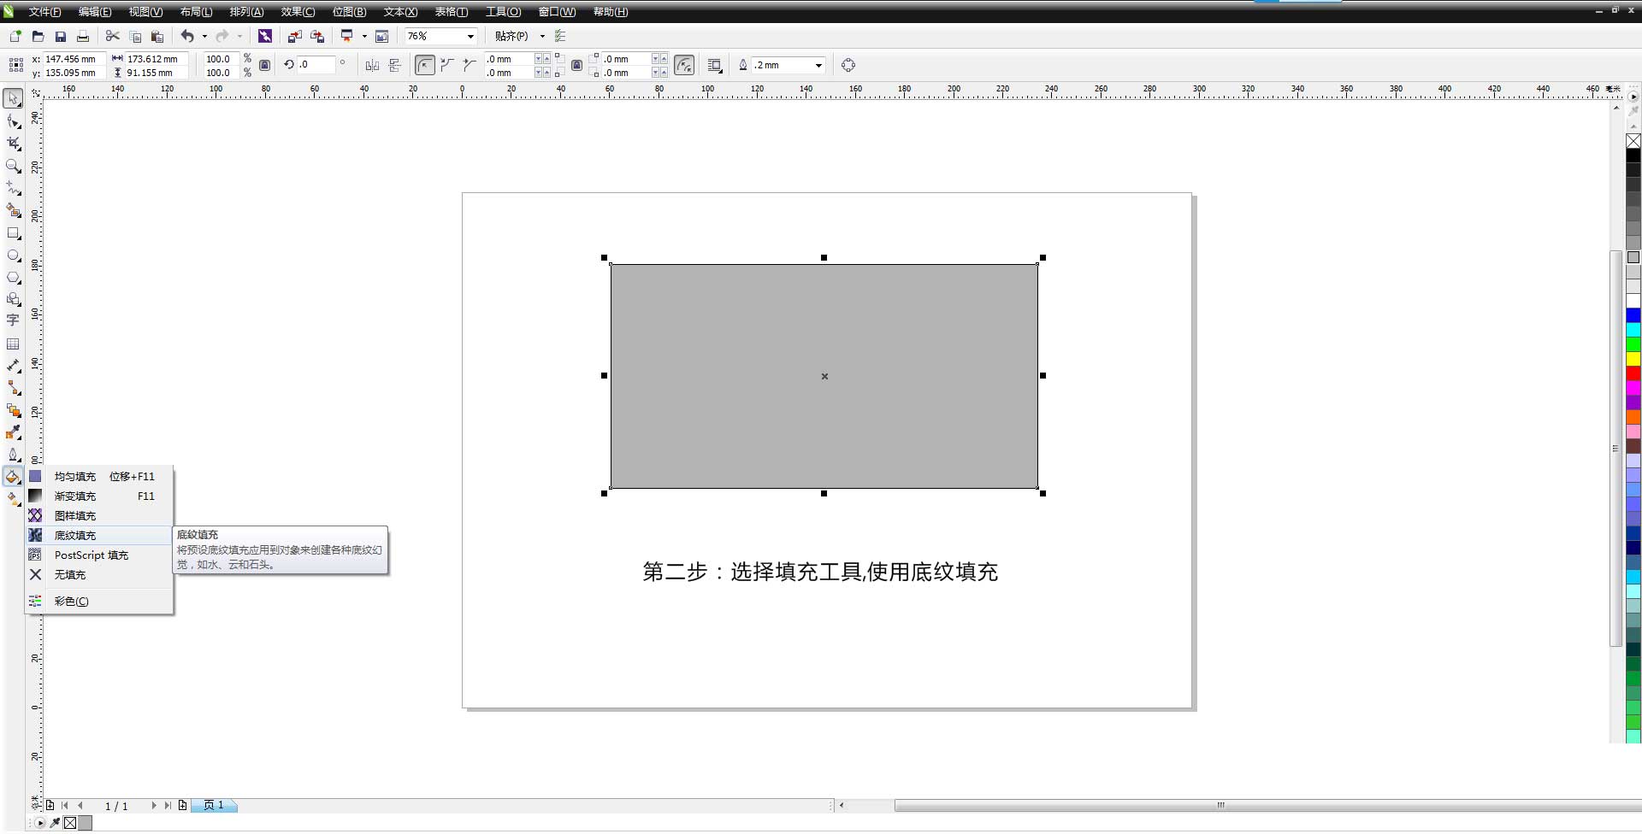Toggle chamfered corner style
This screenshot has width=1642, height=834.
point(470,65)
